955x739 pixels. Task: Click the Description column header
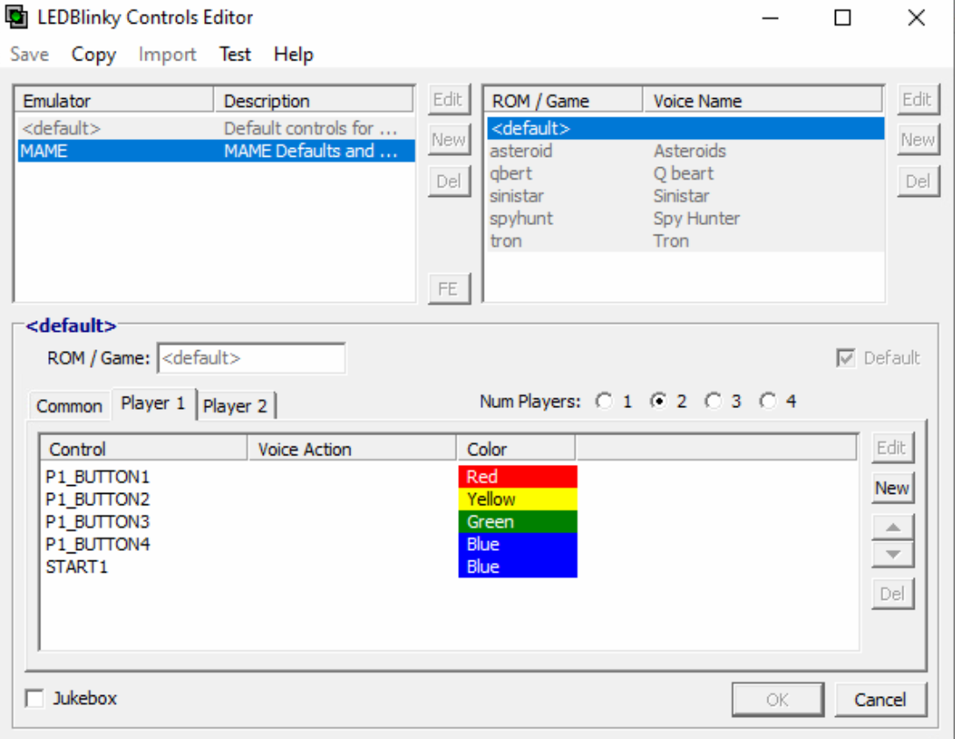(x=314, y=101)
